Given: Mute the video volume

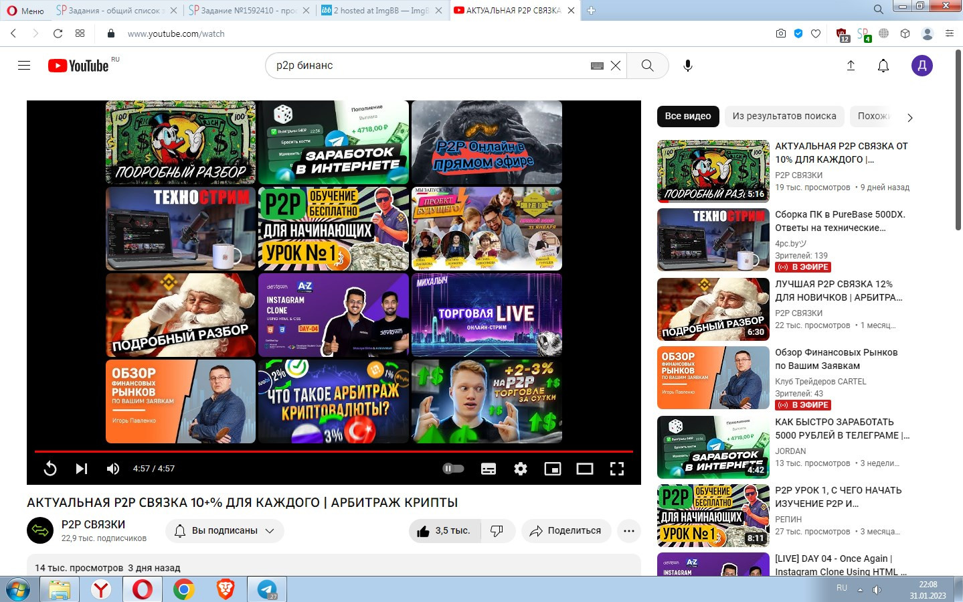Looking at the screenshot, I should point(113,469).
